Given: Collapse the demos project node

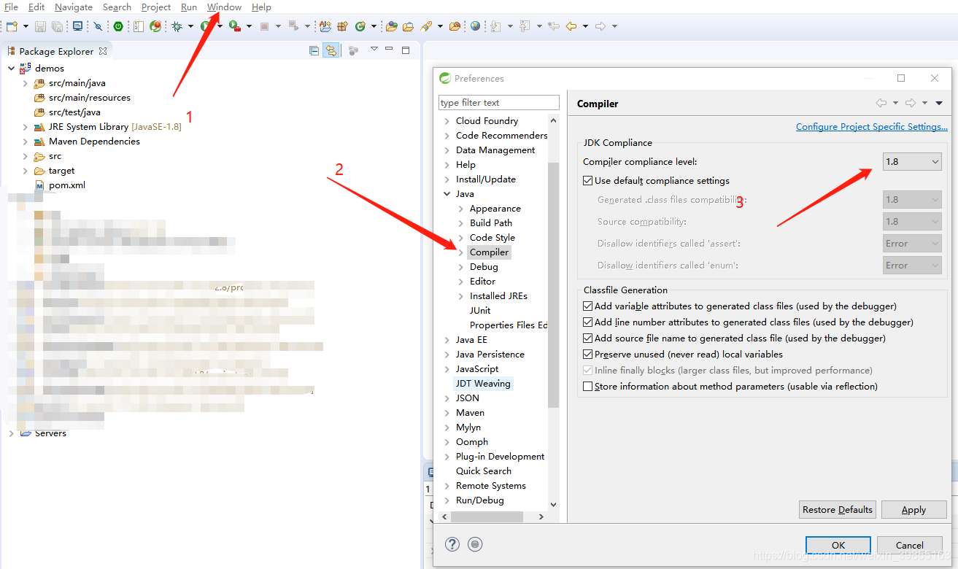Looking at the screenshot, I should click(x=11, y=68).
